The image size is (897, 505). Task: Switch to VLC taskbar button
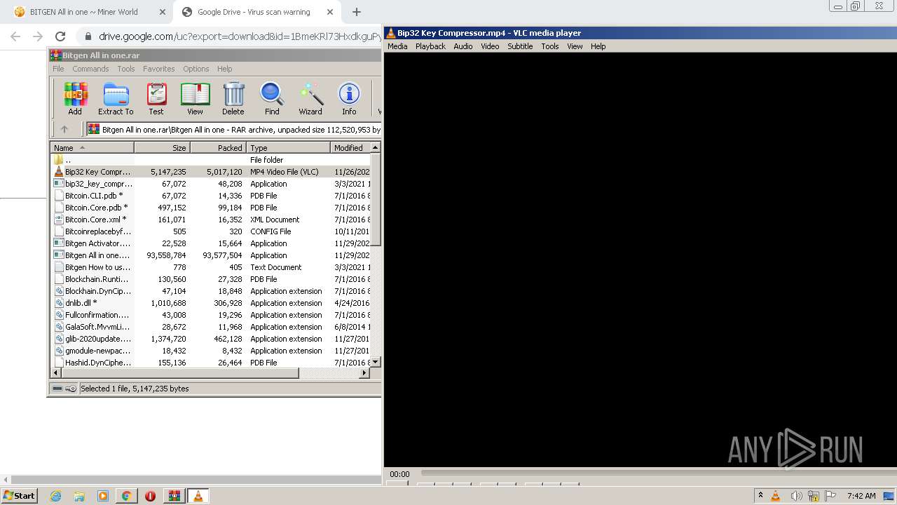pyautogui.click(x=198, y=496)
